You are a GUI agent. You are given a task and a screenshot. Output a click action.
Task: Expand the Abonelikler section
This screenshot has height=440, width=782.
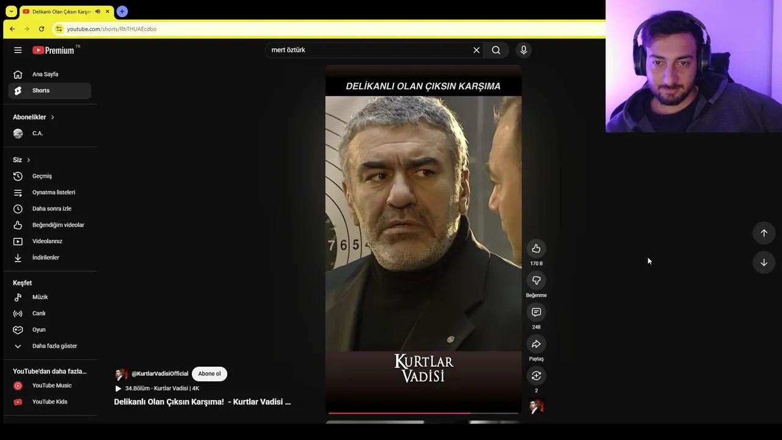click(x=34, y=117)
